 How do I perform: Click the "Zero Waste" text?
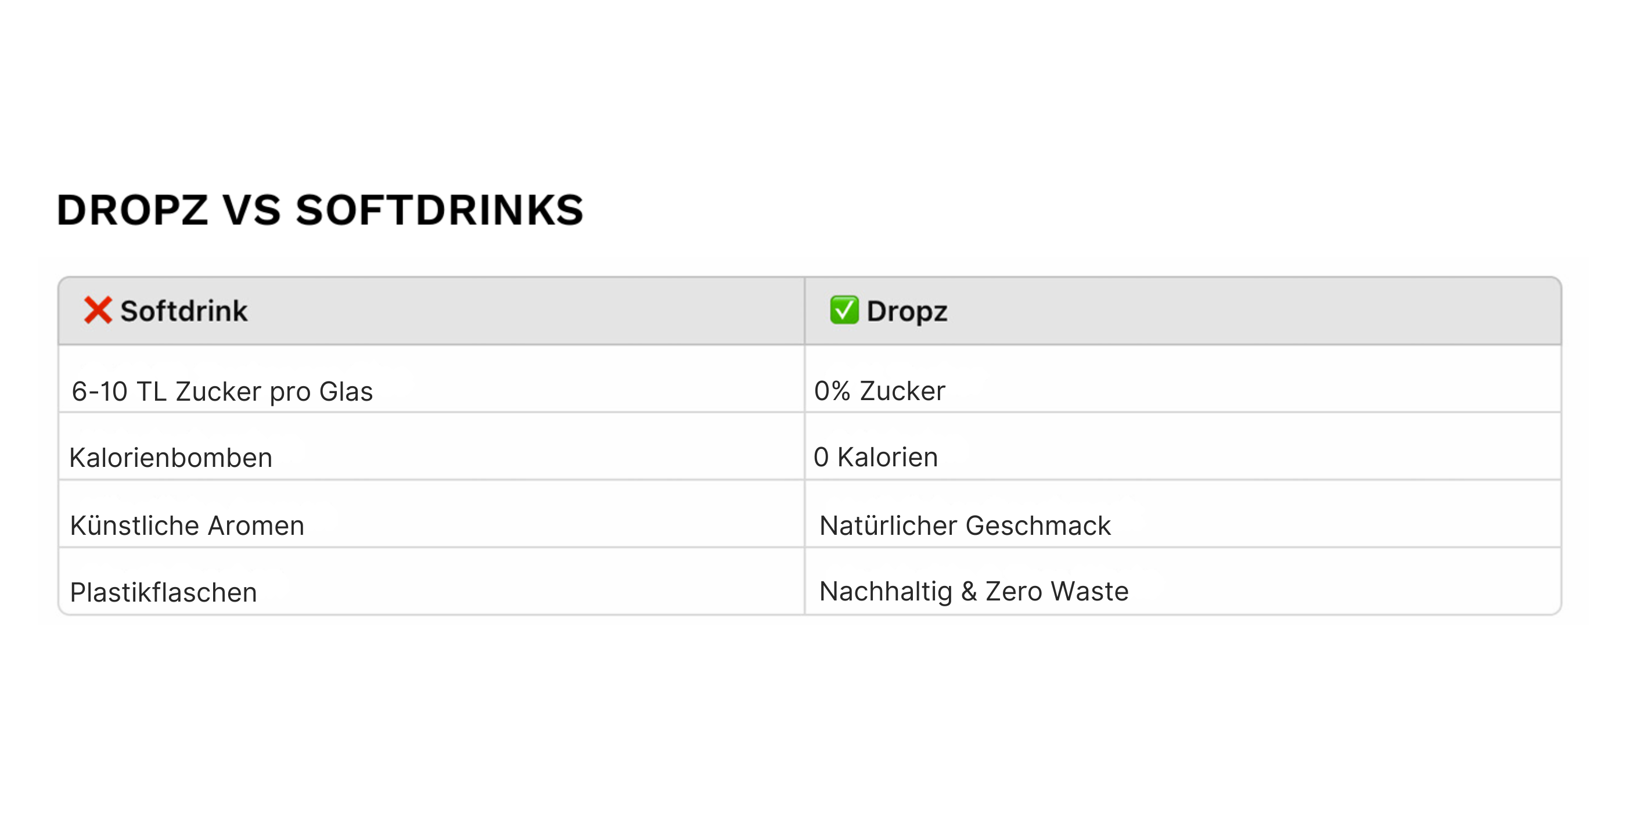click(x=1057, y=591)
